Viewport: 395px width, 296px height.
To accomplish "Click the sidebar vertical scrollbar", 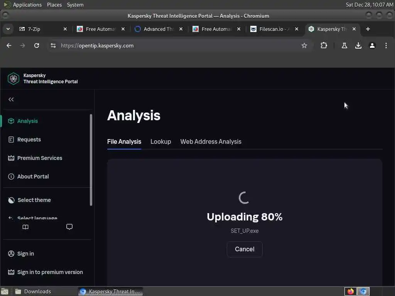I will pos(91,160).
